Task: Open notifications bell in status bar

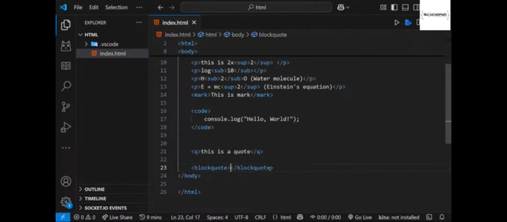Action: point(442,217)
